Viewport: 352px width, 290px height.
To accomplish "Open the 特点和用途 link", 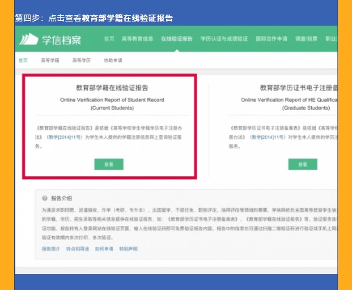I will [x=78, y=249].
